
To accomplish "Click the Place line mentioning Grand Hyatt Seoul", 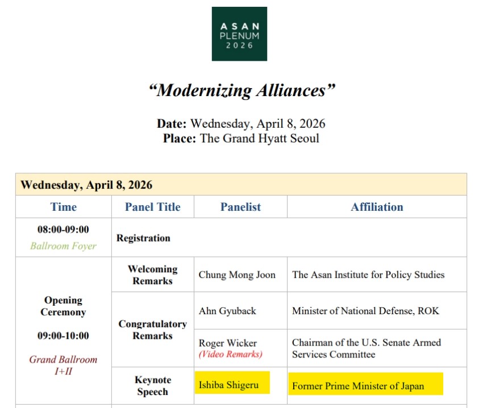I will pyautogui.click(x=241, y=138).
